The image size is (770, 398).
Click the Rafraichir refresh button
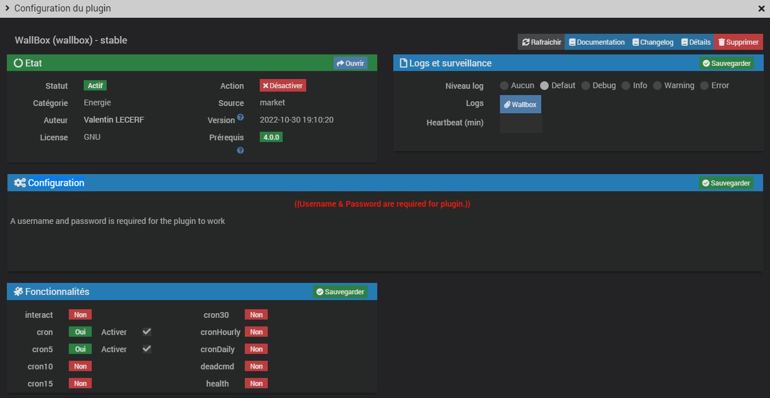pyautogui.click(x=541, y=42)
